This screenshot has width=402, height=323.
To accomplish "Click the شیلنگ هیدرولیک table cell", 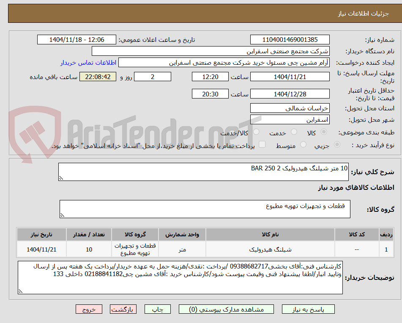I will tap(270, 249).
